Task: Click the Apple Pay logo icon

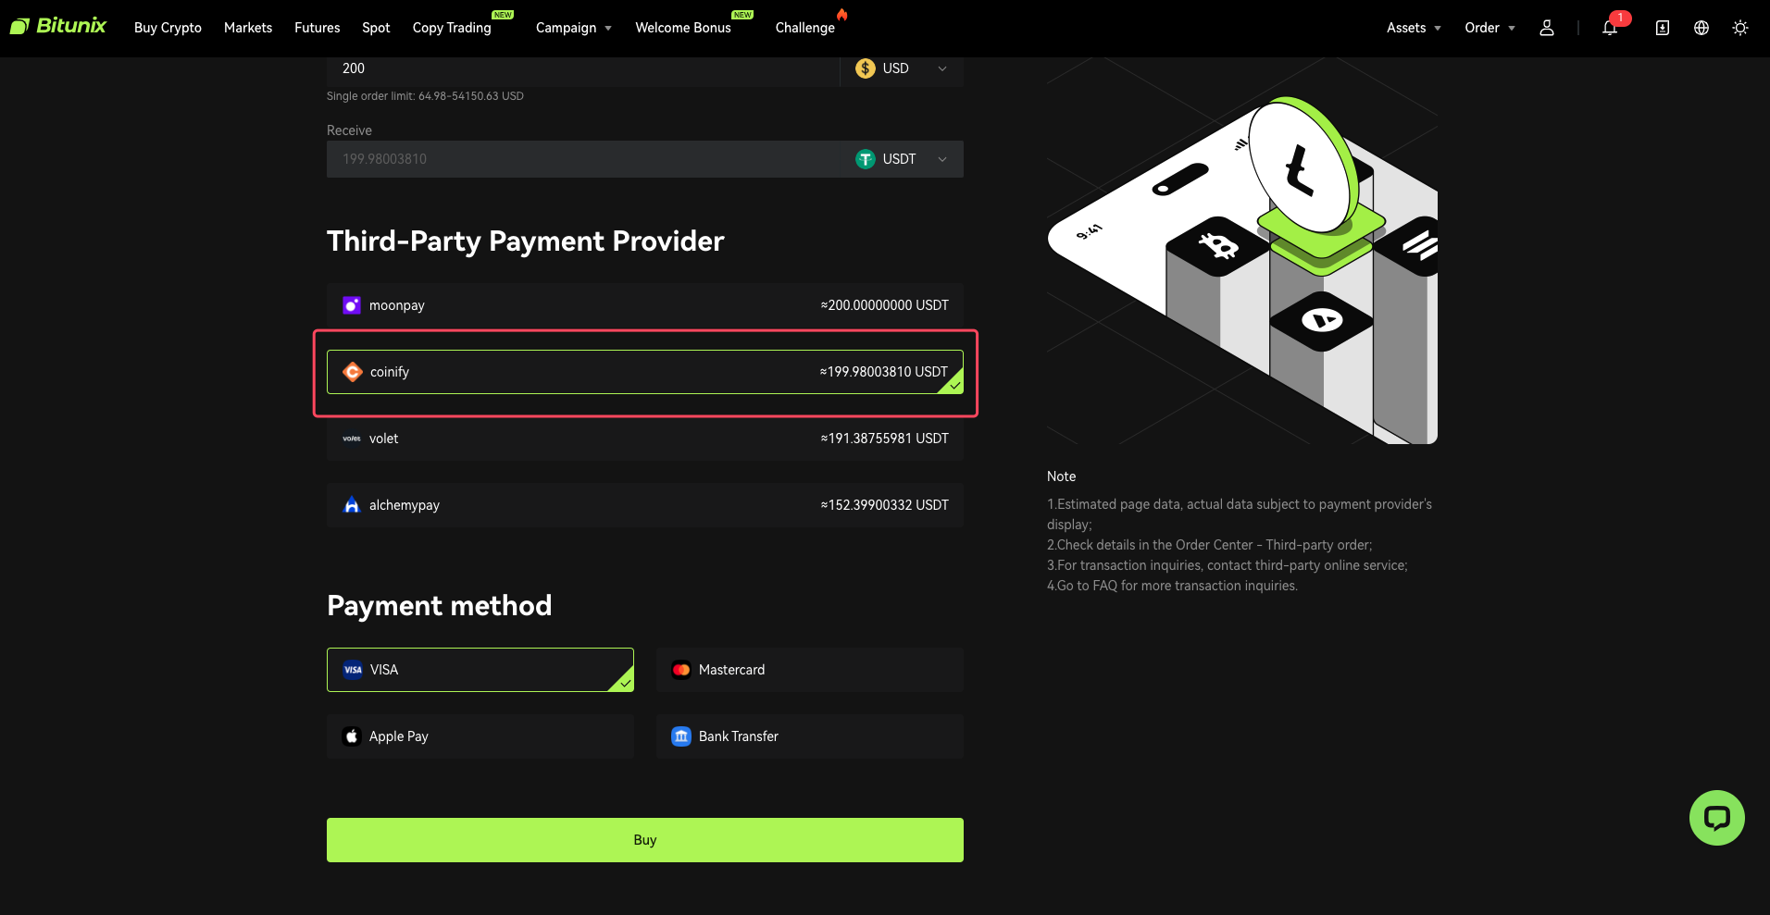Action: 352,736
